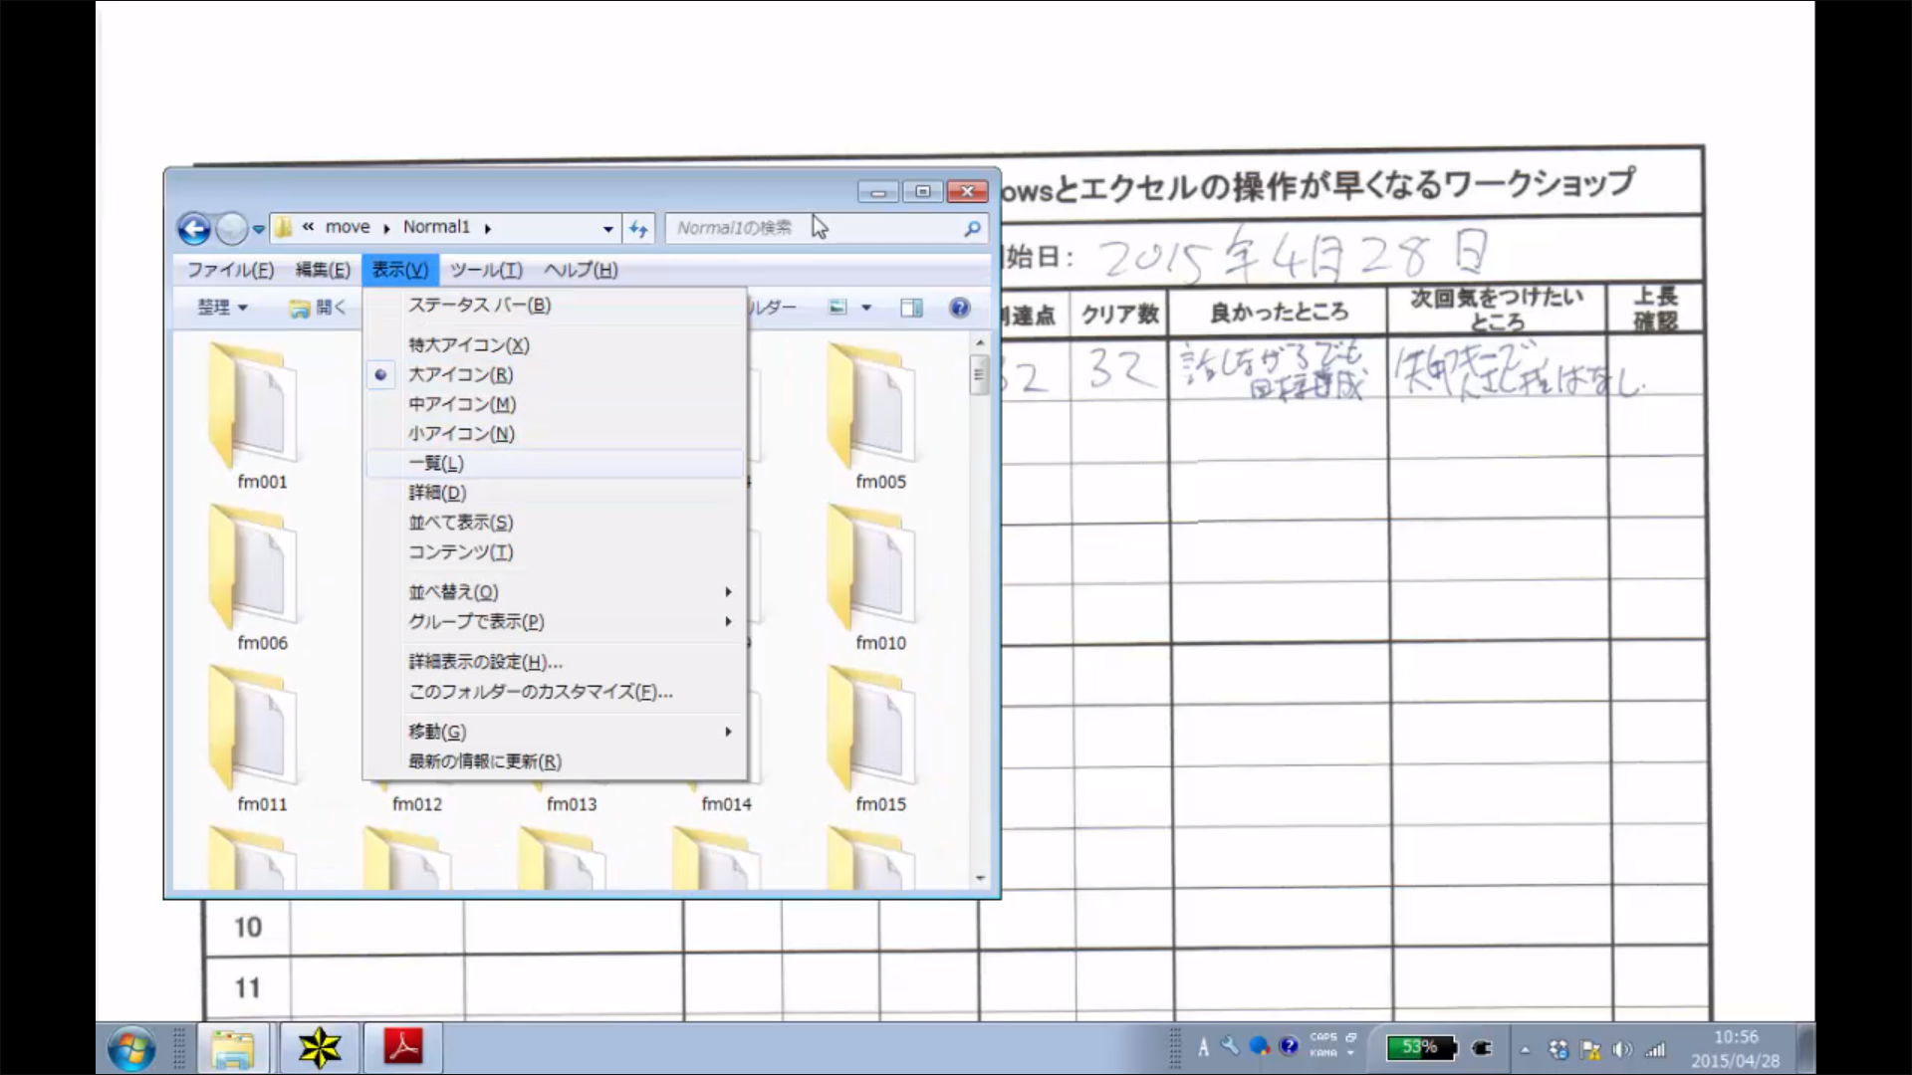Screen dimensions: 1912x1075
Task: Click the 整理 toolbar button
Action: [221, 308]
